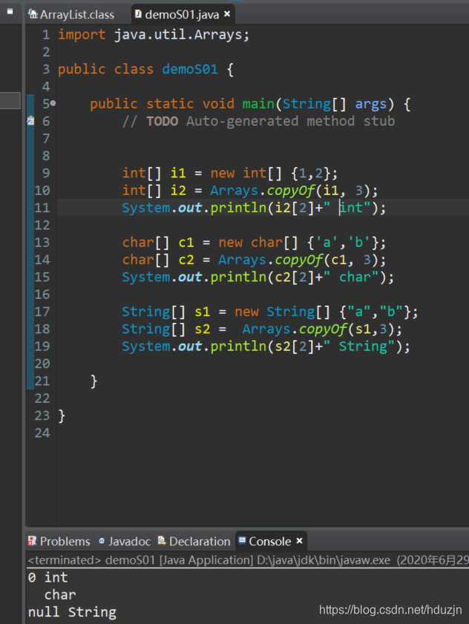Close the demoS01.java tab
The height and width of the screenshot is (624, 469).
pyautogui.click(x=227, y=14)
